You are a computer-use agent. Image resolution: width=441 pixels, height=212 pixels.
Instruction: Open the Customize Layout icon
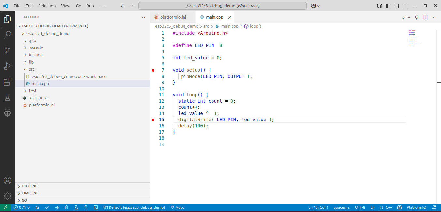click(x=379, y=6)
